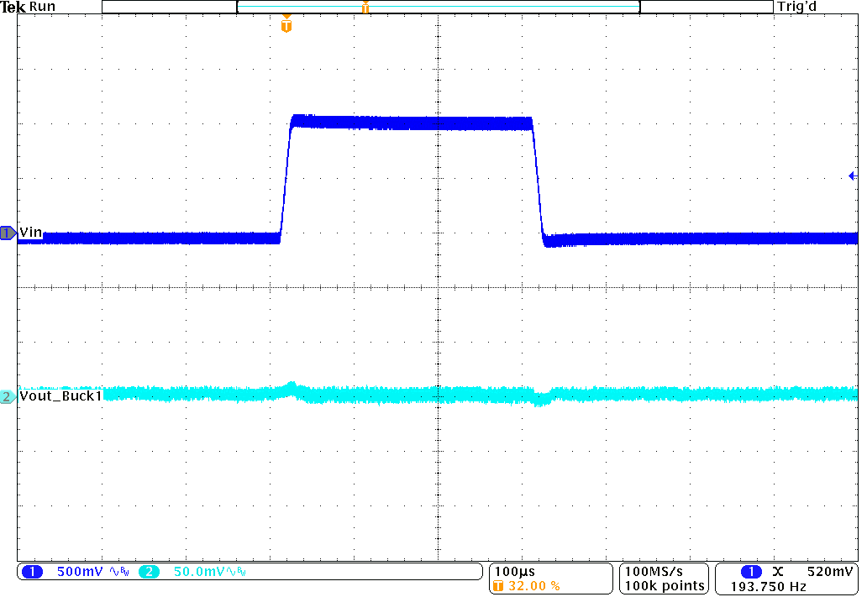Click the trigger level arrow at right edge

click(x=852, y=175)
